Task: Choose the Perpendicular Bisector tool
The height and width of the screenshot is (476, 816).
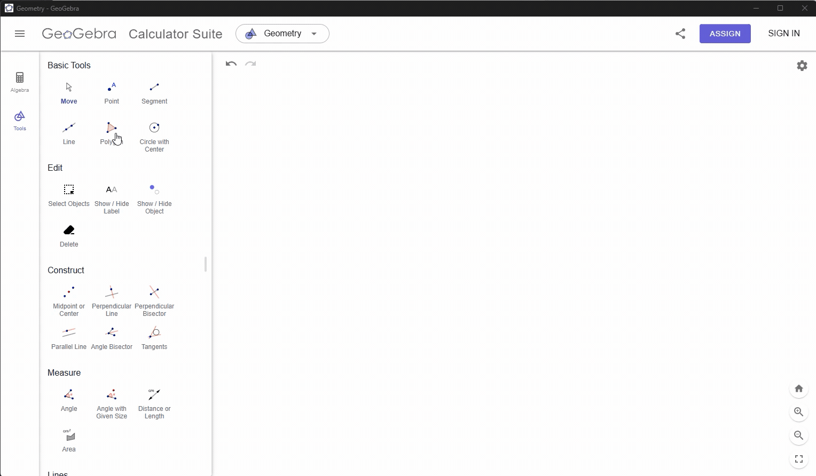Action: [x=154, y=302]
